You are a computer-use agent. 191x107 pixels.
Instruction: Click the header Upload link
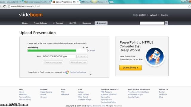tap(153, 15)
